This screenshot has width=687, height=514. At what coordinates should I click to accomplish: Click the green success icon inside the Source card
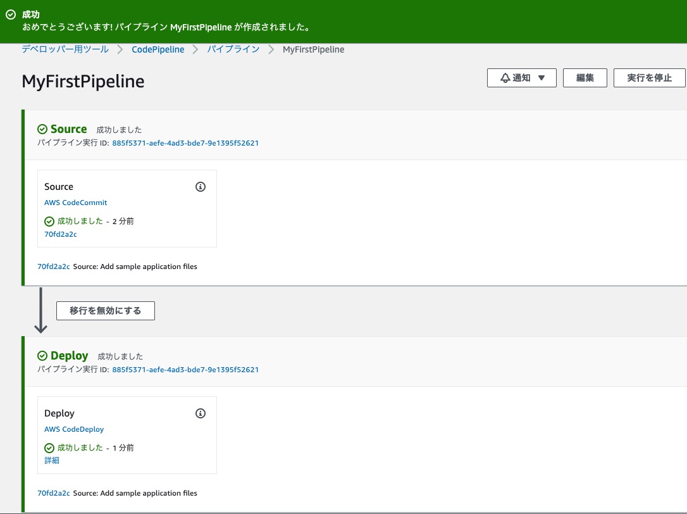(49, 221)
